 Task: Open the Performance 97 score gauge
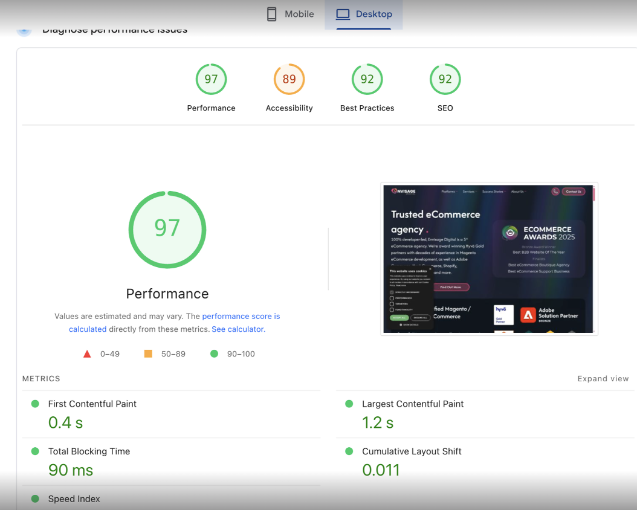pyautogui.click(x=212, y=79)
